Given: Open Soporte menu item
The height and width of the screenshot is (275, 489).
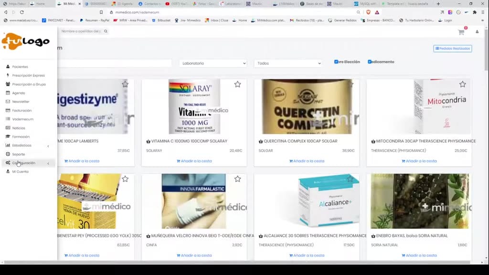Looking at the screenshot, I should point(19,154).
